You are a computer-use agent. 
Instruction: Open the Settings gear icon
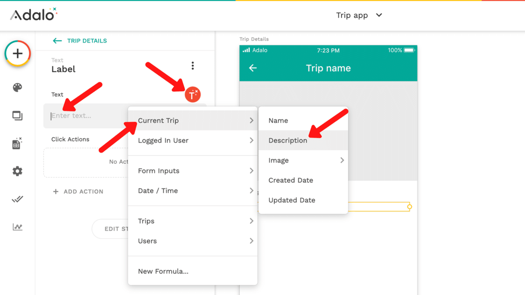17,171
